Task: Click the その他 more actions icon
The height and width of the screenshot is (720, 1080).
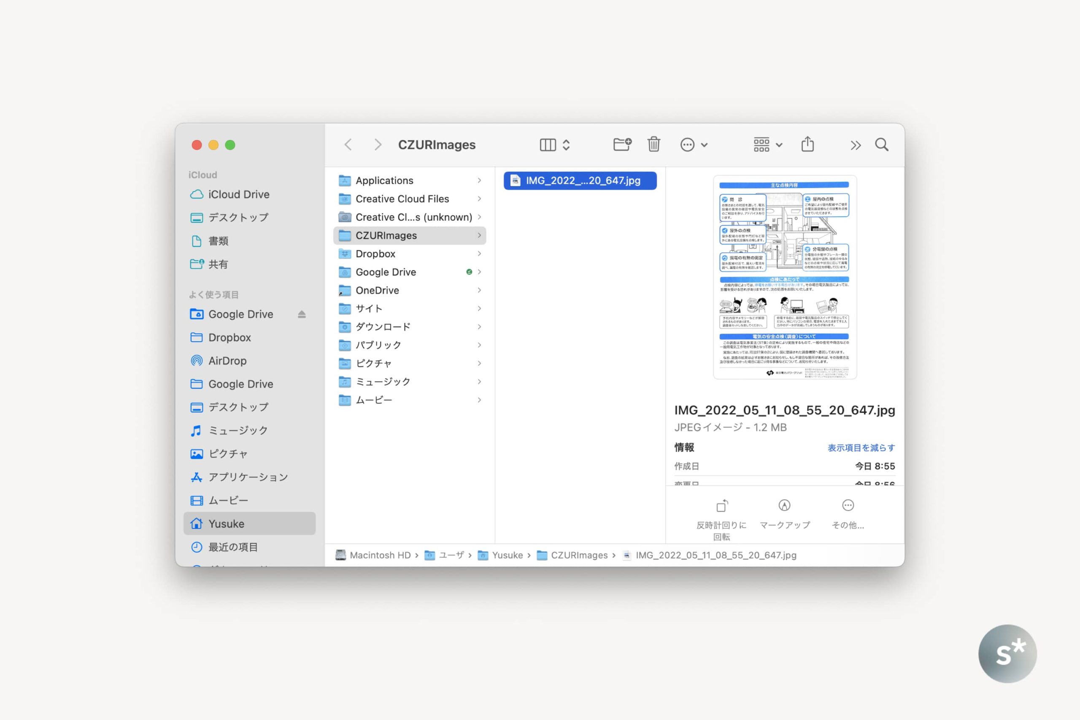Action: click(x=848, y=506)
